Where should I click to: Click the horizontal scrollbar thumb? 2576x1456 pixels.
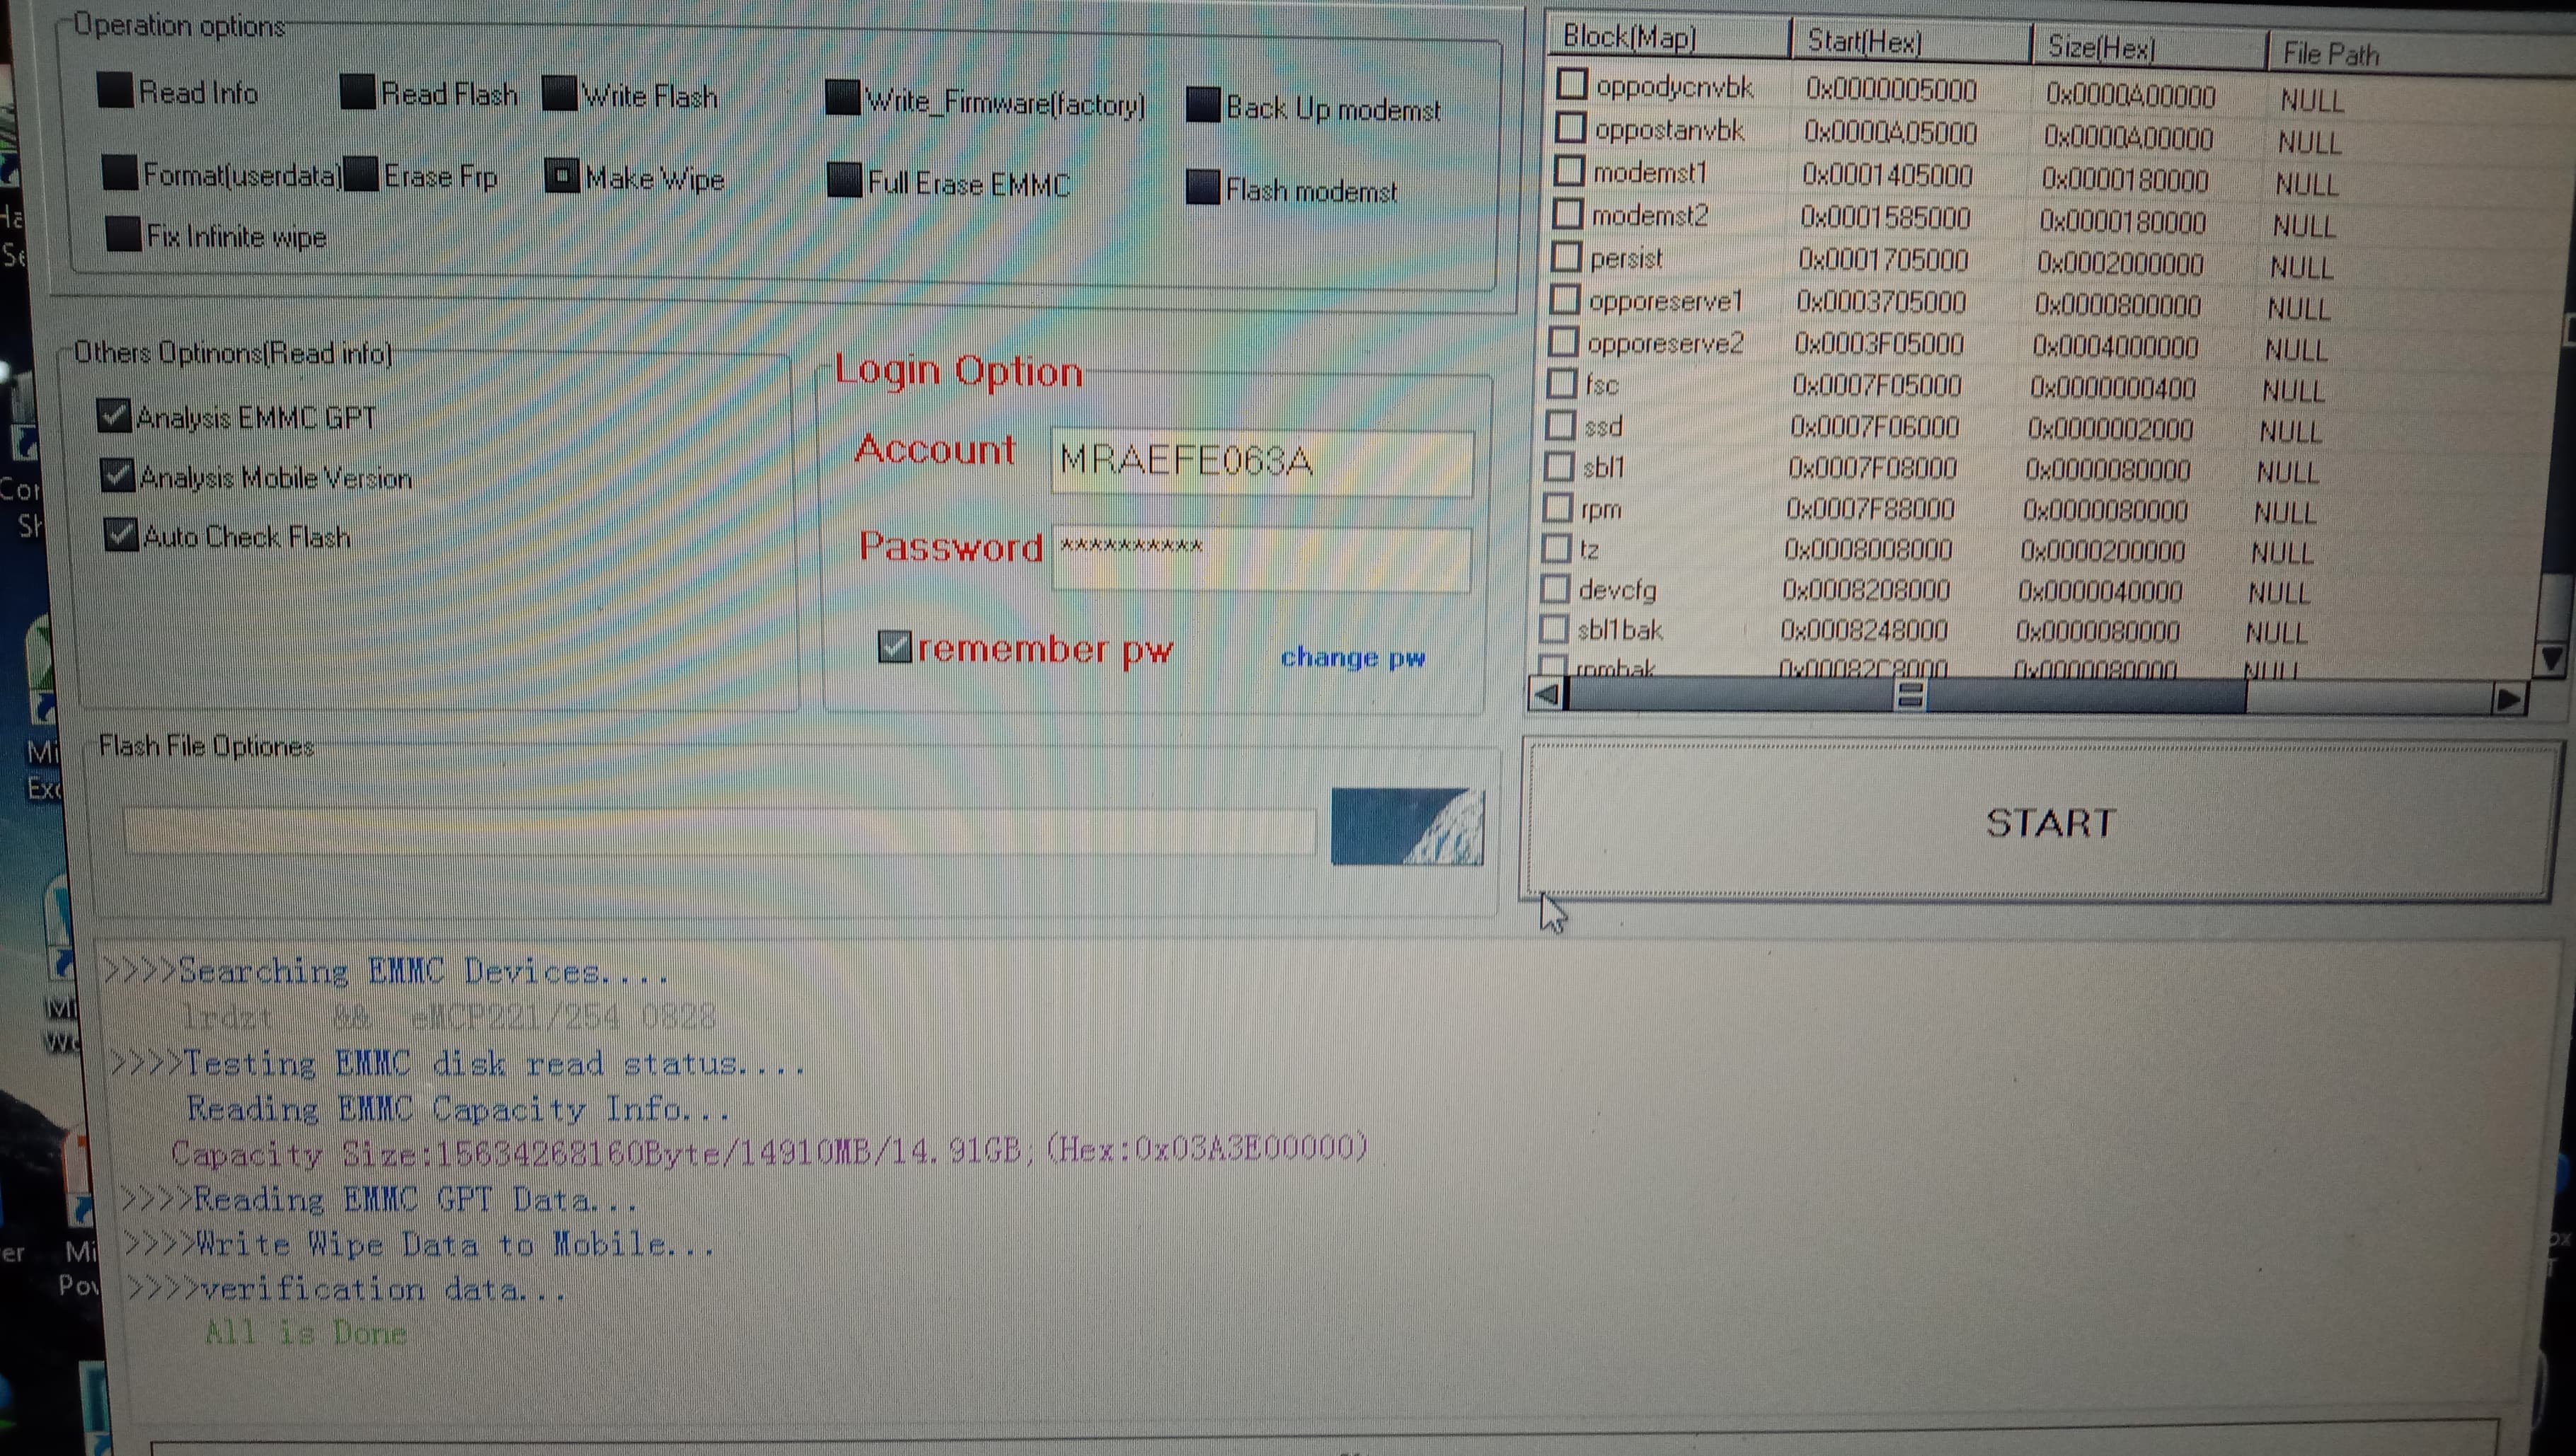(1908, 696)
